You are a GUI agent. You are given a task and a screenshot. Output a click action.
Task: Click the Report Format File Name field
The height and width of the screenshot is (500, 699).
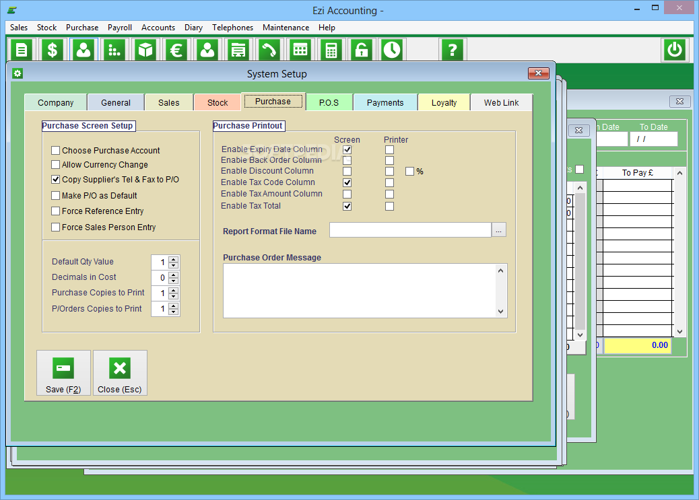[x=410, y=230]
